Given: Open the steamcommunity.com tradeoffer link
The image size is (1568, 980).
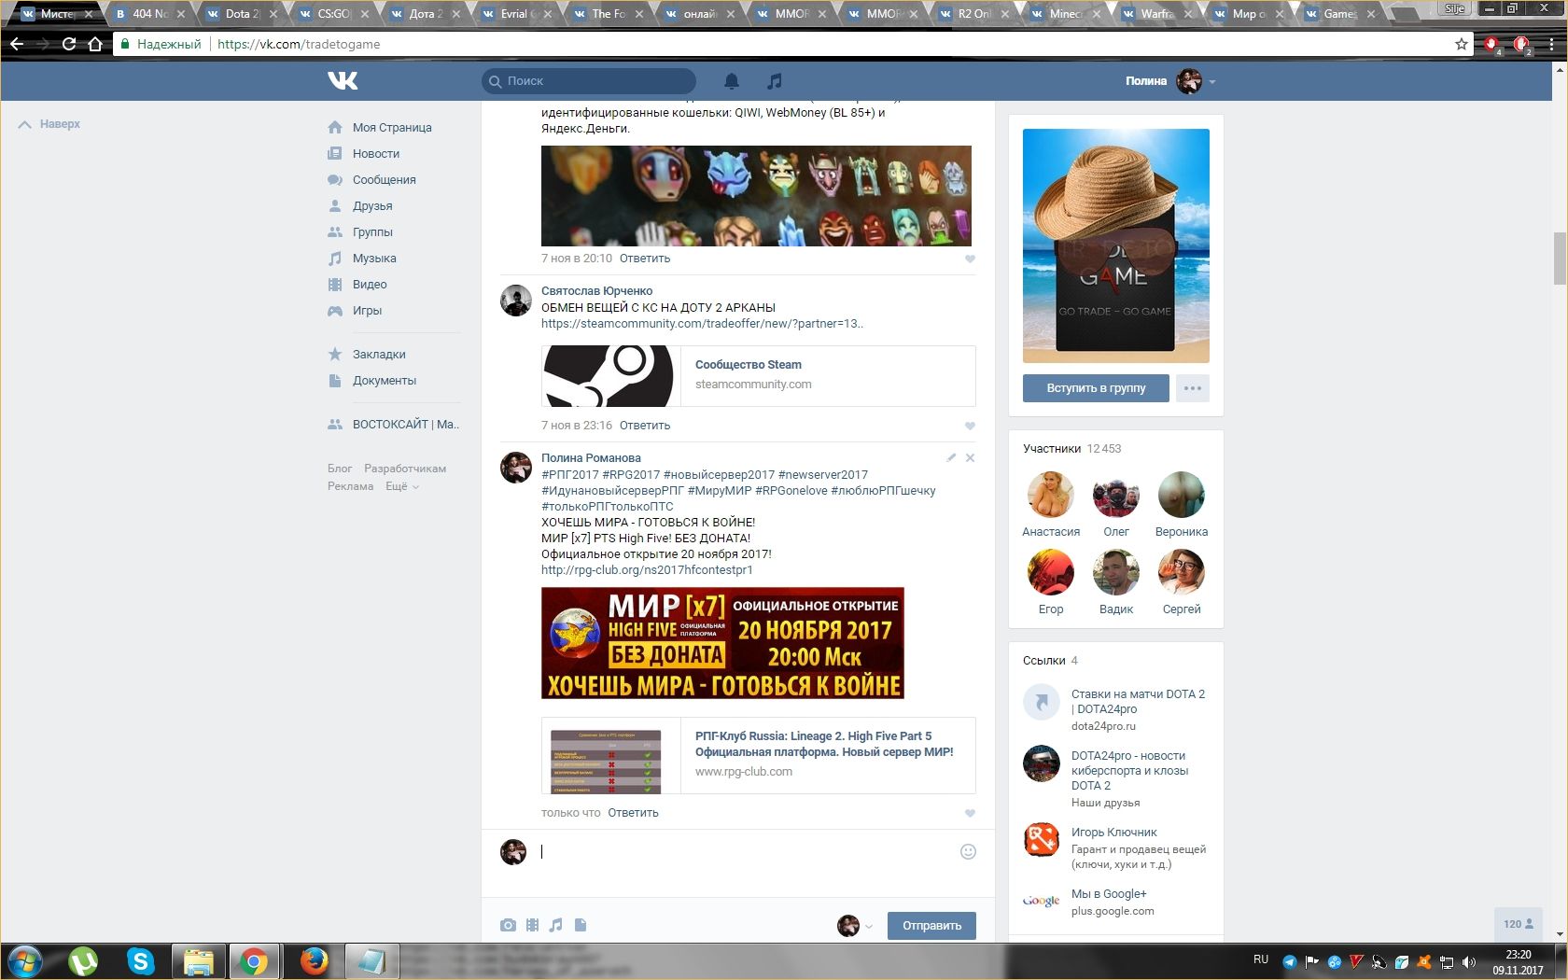Looking at the screenshot, I should tap(702, 324).
